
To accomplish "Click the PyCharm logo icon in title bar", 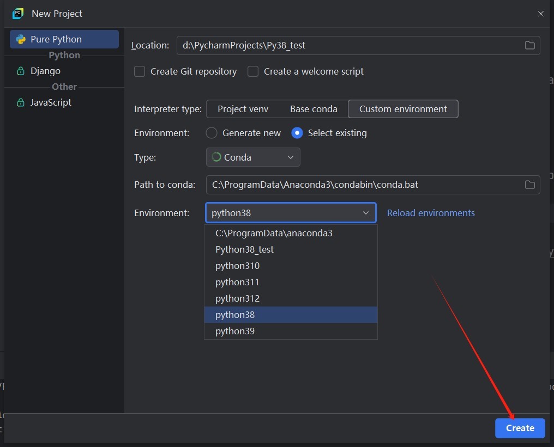I will coord(18,14).
